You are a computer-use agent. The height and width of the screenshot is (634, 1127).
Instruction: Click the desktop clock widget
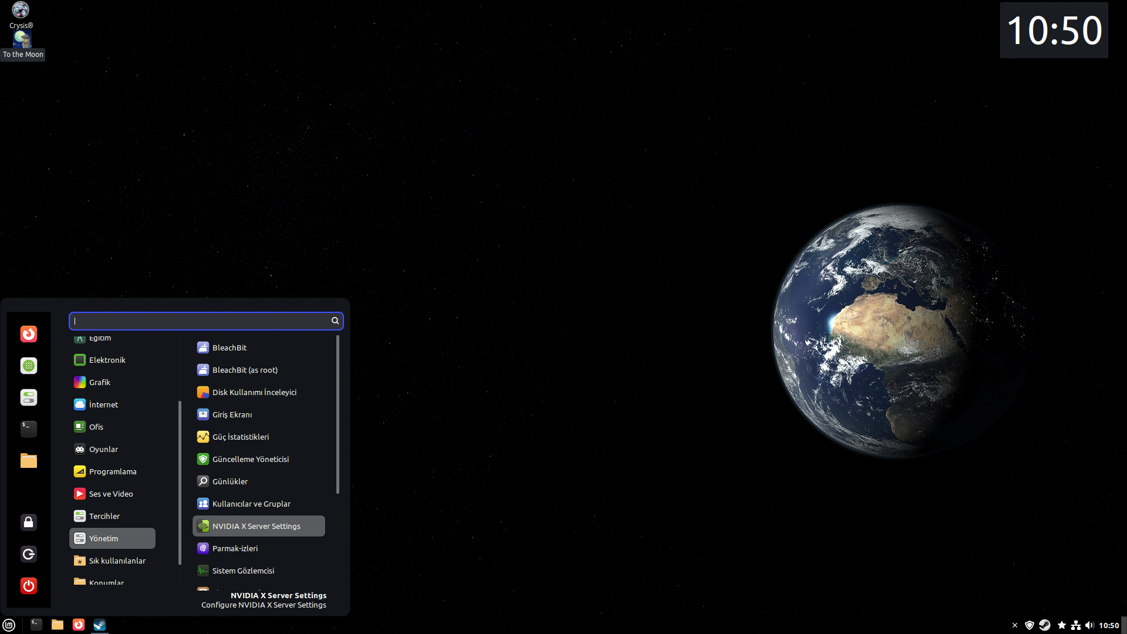1054,31
